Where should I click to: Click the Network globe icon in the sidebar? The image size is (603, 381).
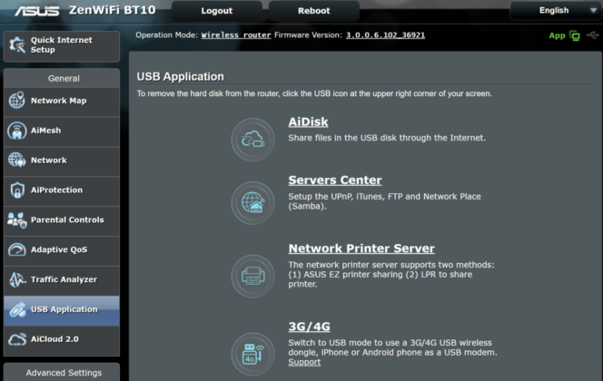pos(16,160)
